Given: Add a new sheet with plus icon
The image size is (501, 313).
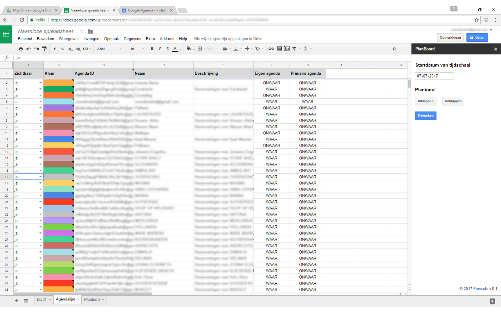Looking at the screenshot, I should click(16, 300).
